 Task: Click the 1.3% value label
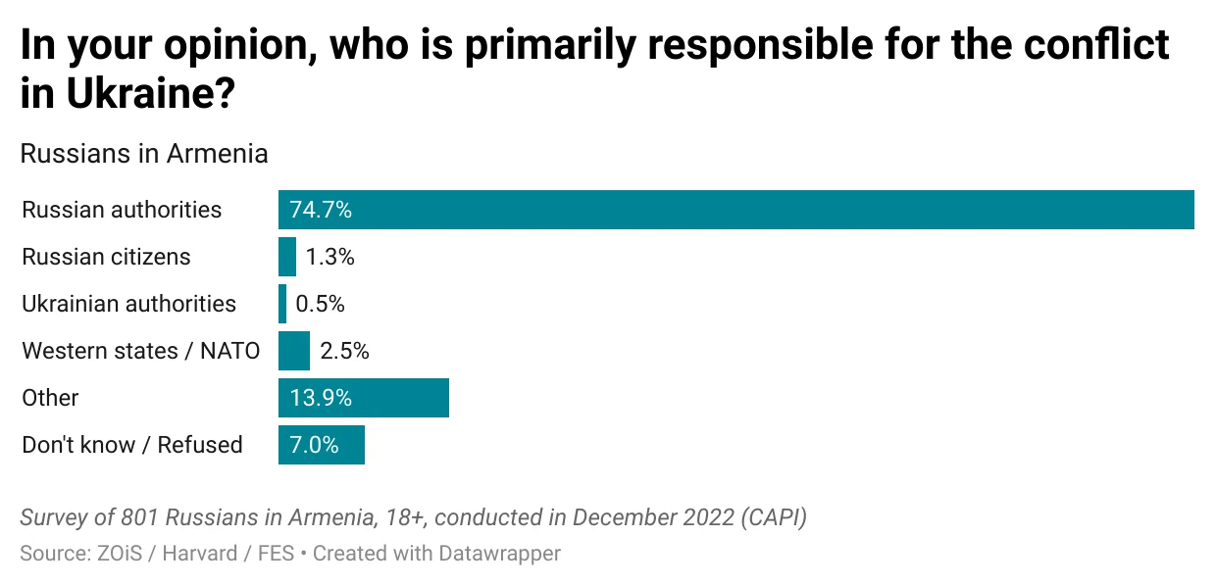click(329, 257)
